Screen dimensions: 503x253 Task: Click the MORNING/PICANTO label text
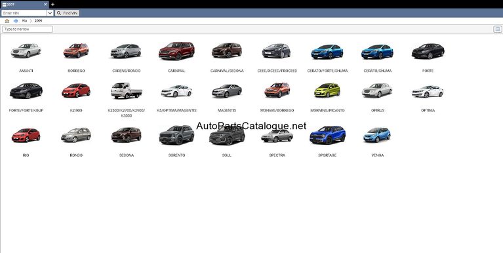(x=327, y=110)
